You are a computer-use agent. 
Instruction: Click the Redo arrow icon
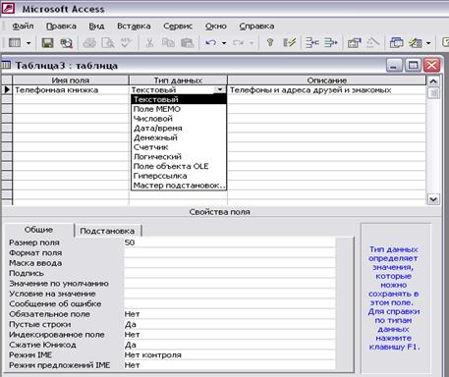pos(238,43)
